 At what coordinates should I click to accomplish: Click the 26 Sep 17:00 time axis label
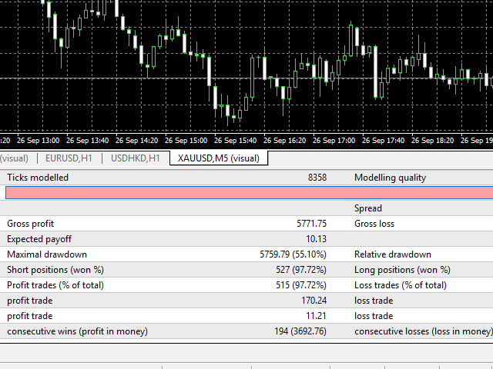click(x=334, y=141)
